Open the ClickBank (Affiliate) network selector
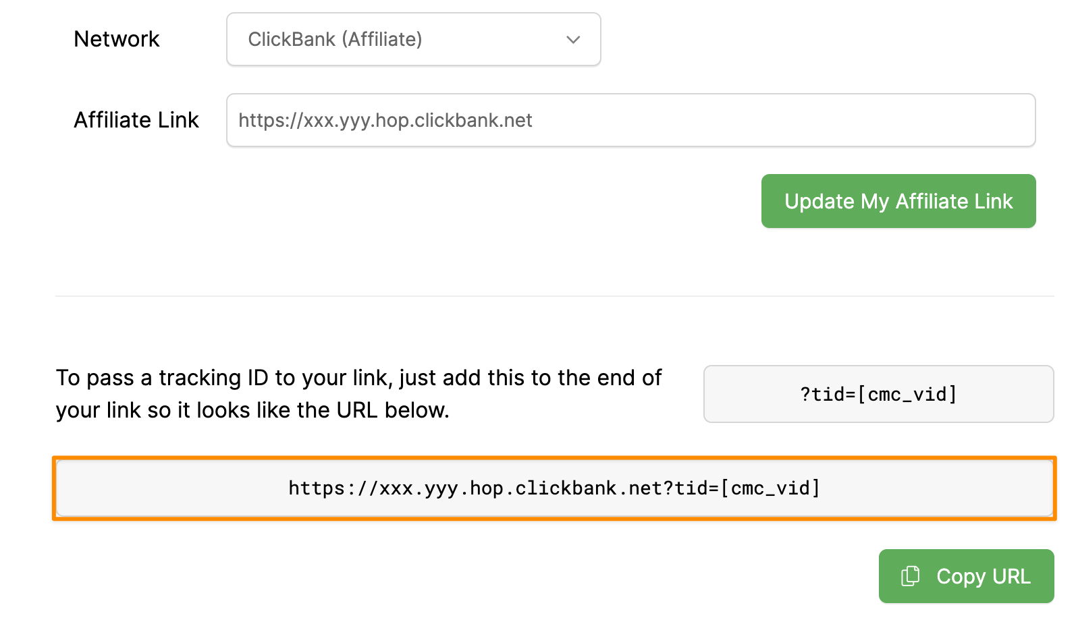 [413, 40]
